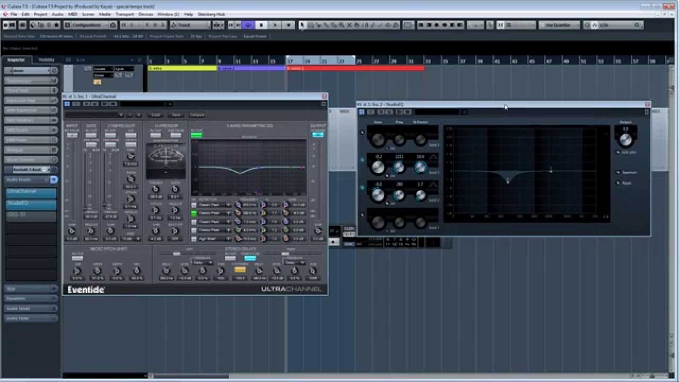Image resolution: width=679 pixels, height=382 pixels.
Task: Click the Record transport button
Action: click(x=289, y=25)
